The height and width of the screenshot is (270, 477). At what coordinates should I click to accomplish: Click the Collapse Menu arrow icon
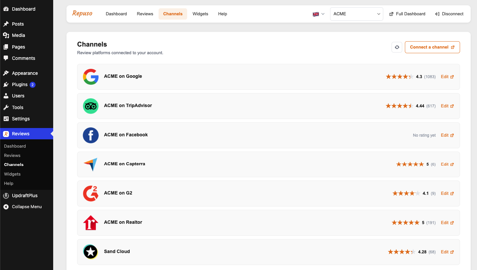[x=6, y=207]
